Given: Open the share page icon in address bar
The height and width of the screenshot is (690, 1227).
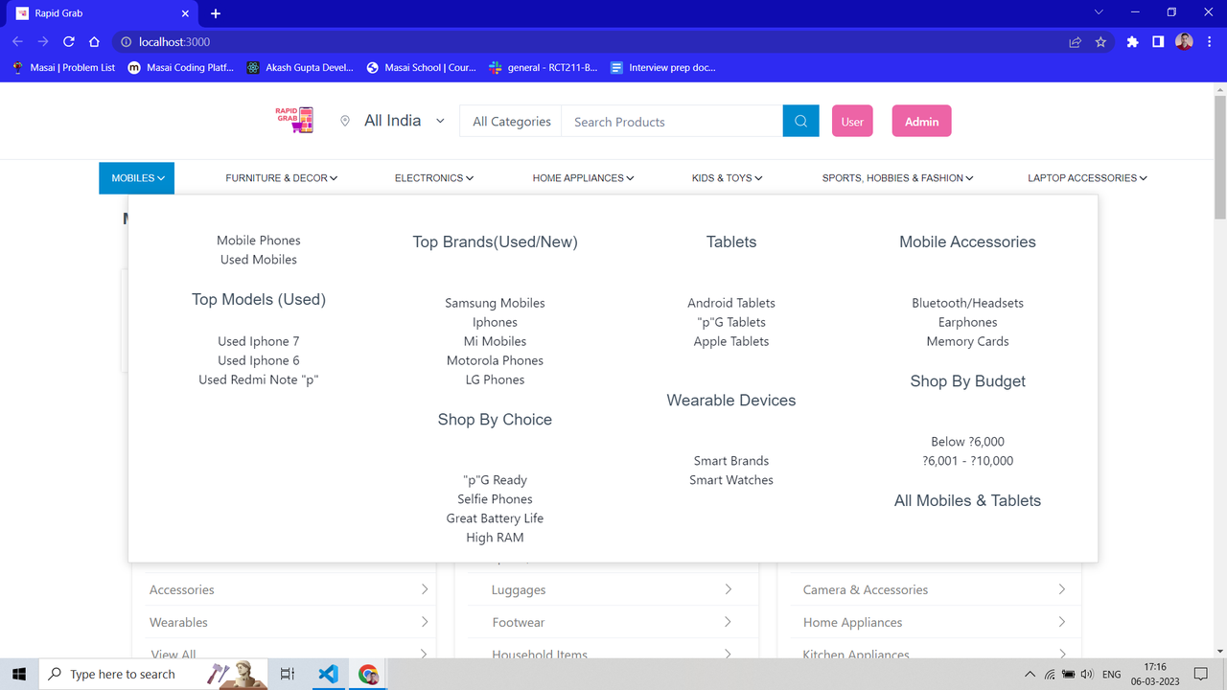Looking at the screenshot, I should 1076,42.
